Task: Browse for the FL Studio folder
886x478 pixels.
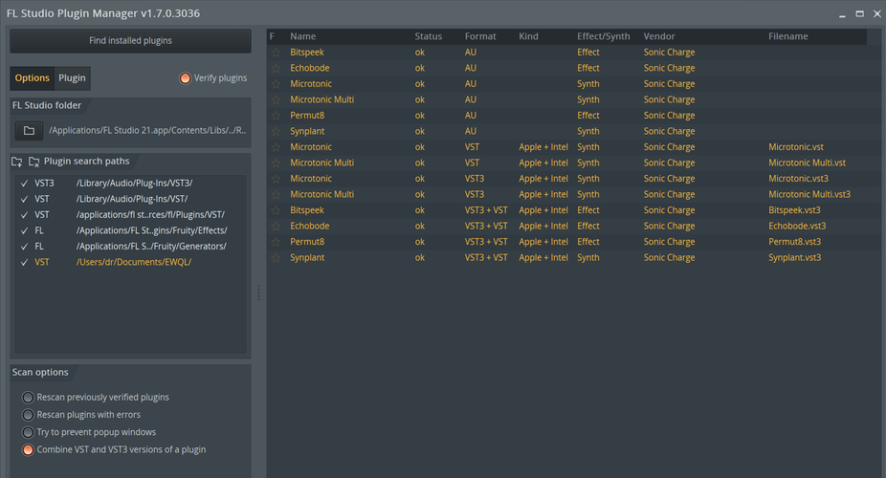Action: 29,131
